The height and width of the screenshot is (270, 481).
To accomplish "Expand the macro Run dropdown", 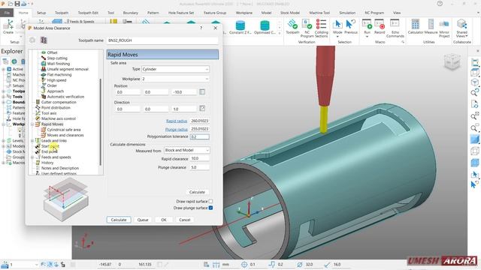I will coord(367,37).
